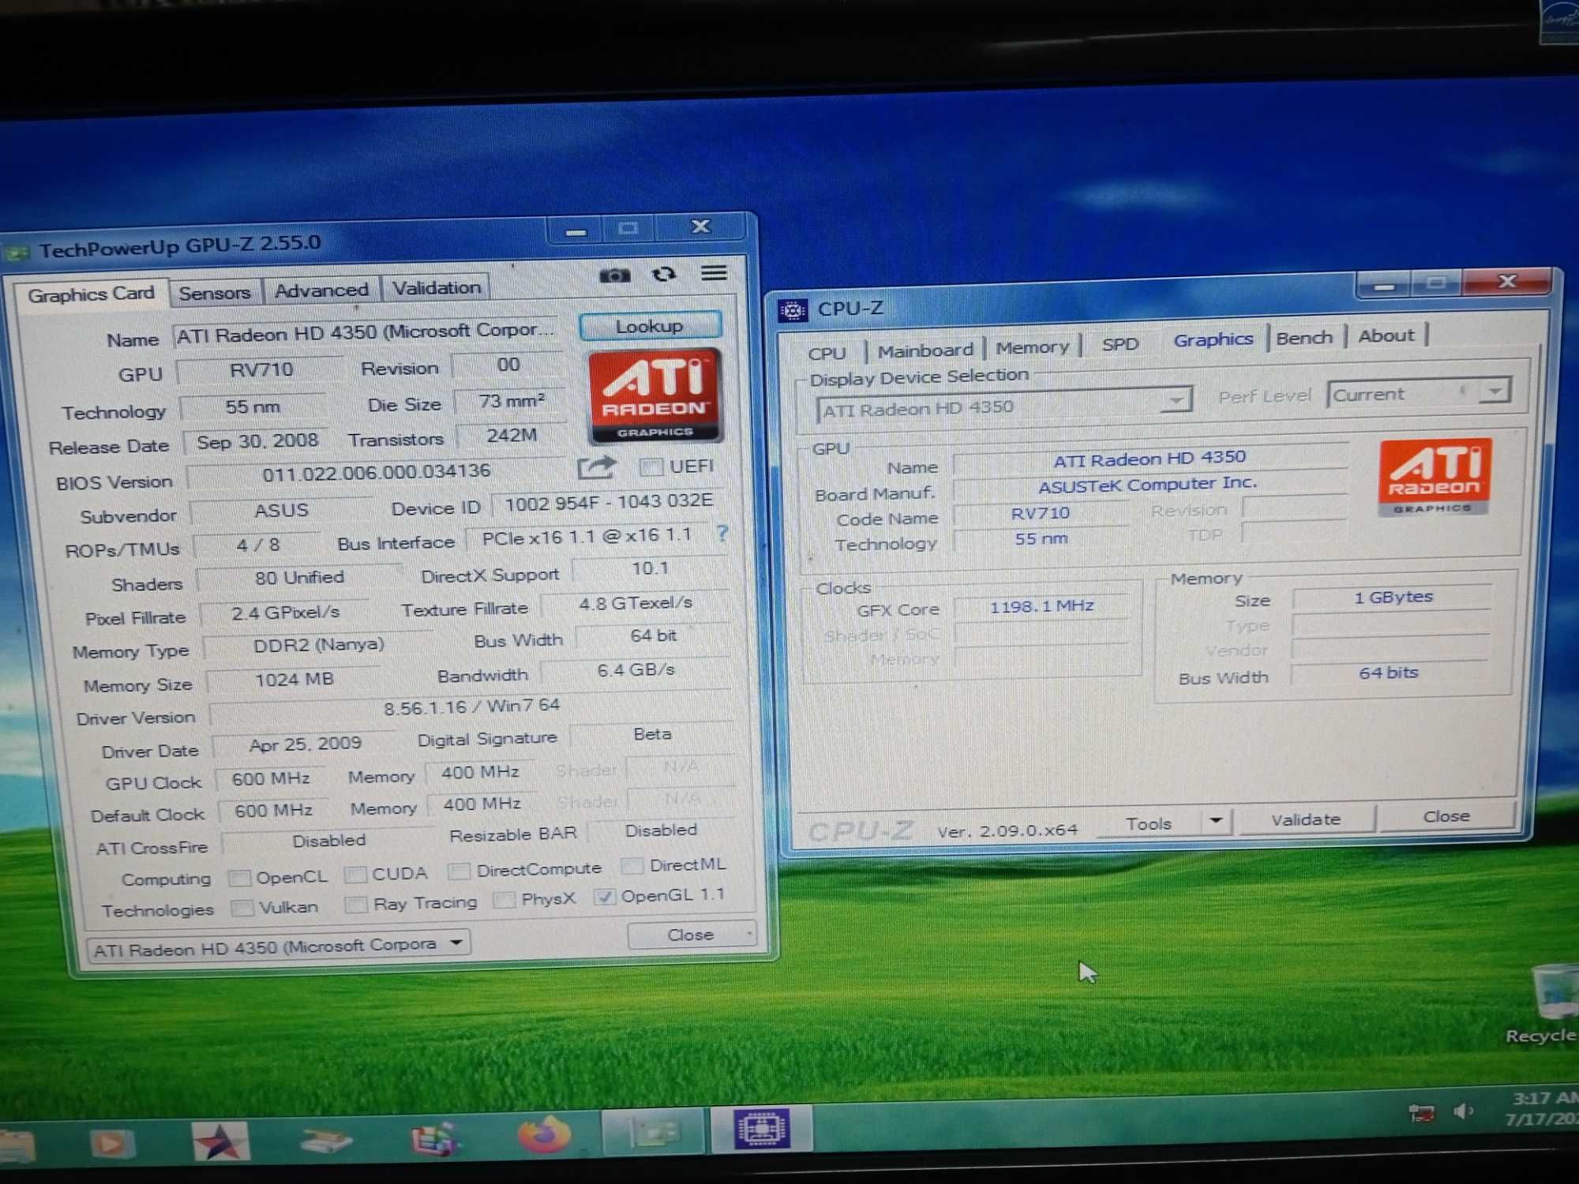Click the BIOS Version field
Viewport: 1579px width, 1184px height.
[376, 473]
